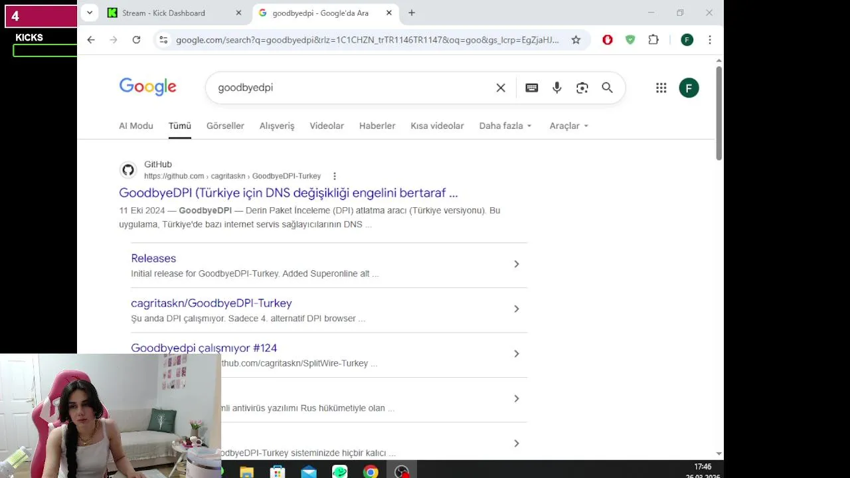Open the green shield extension

point(630,40)
